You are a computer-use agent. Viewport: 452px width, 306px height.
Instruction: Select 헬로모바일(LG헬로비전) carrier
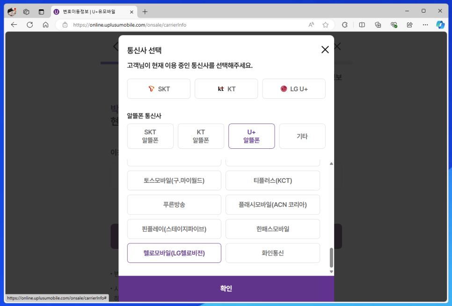174,253
